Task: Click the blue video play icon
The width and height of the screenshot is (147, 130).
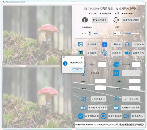Action: (x=105, y=44)
